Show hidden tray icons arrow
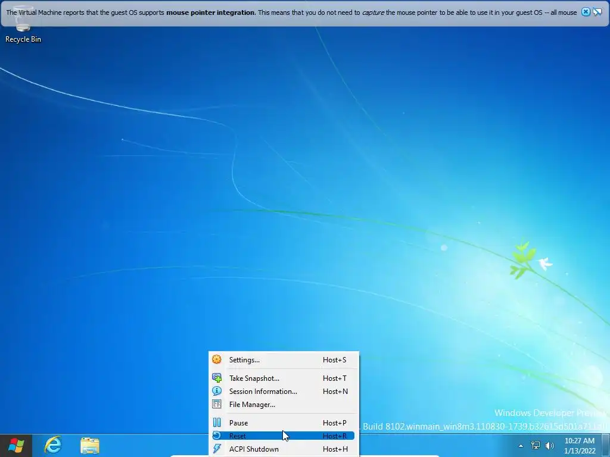This screenshot has height=457, width=610. tap(521, 446)
